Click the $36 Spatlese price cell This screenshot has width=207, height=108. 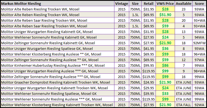click(165, 49)
